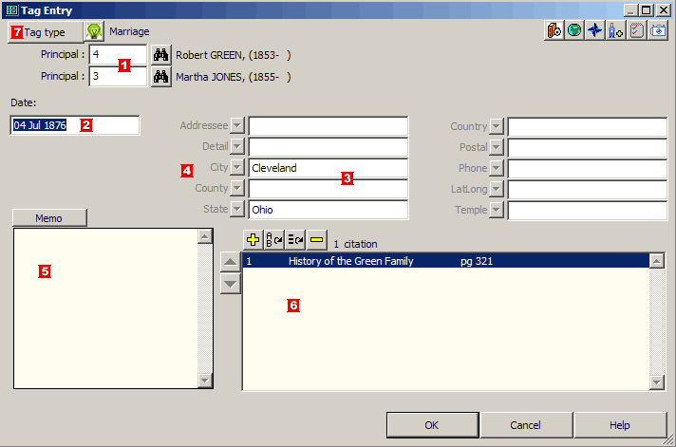The height and width of the screenshot is (447, 676).
Task: Click the checklist notepad icon
Action: pos(636,30)
